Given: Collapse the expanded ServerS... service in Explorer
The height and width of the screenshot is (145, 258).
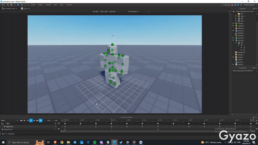Looking at the screenshot, I should click(x=233, y=40).
